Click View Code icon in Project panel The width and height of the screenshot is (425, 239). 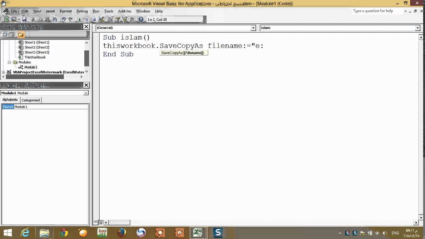tap(5, 35)
